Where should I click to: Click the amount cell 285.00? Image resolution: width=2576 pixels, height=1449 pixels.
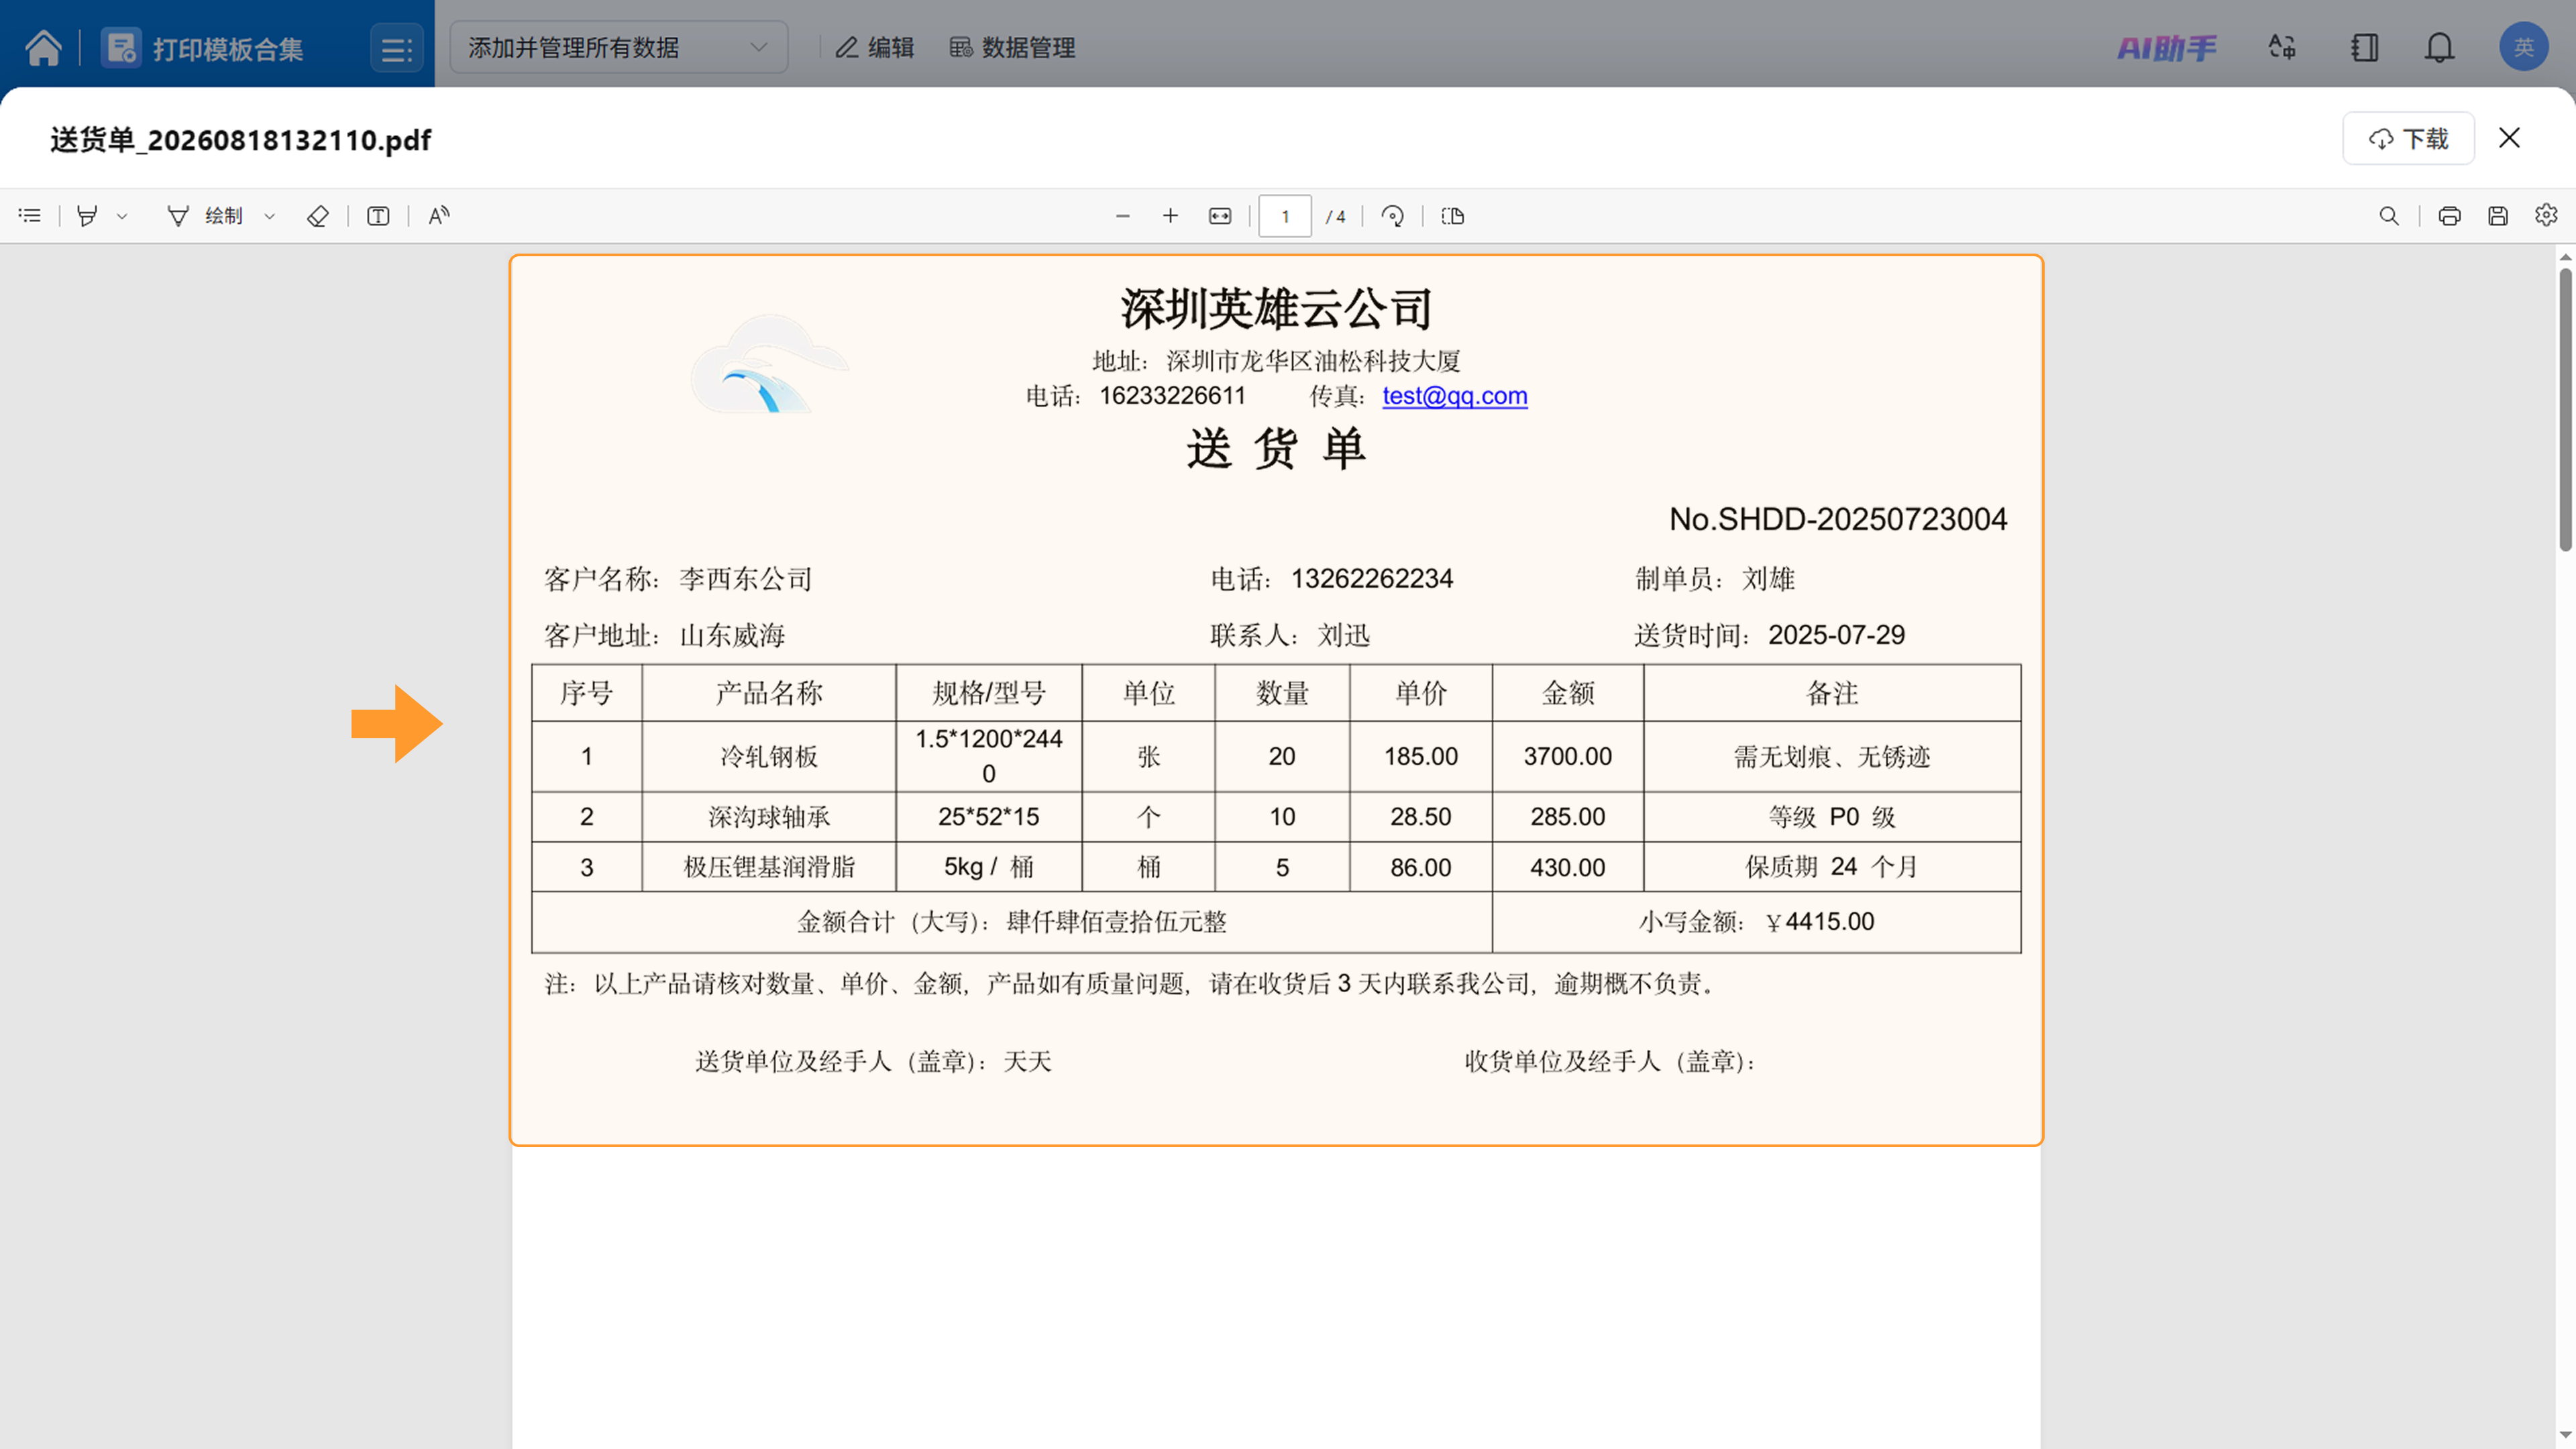[1568, 817]
